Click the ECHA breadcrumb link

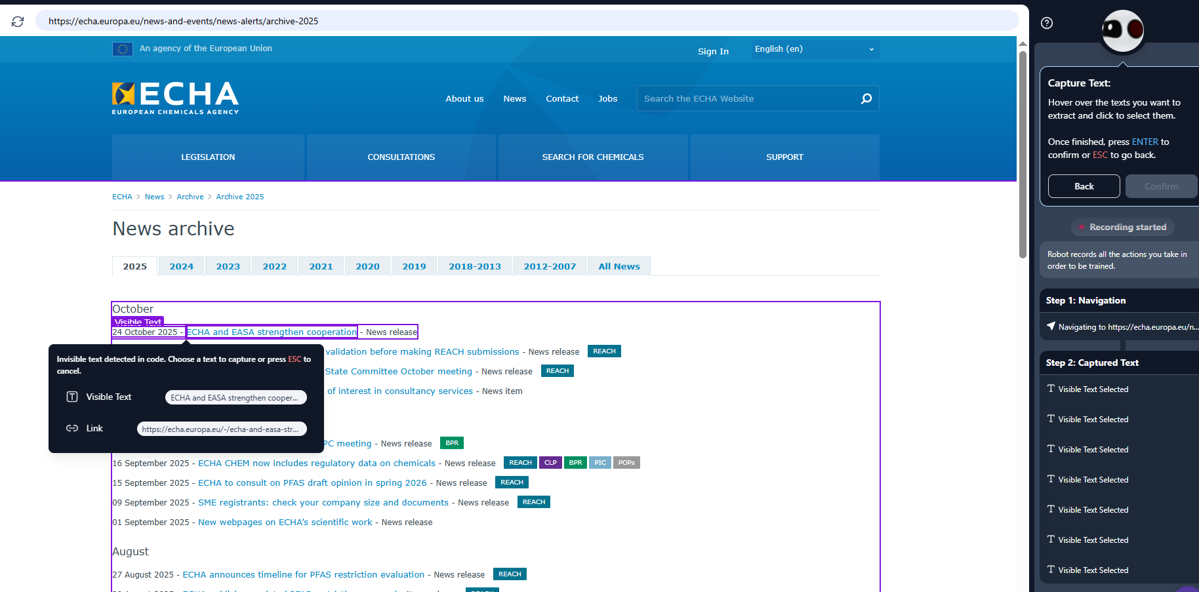coord(122,197)
